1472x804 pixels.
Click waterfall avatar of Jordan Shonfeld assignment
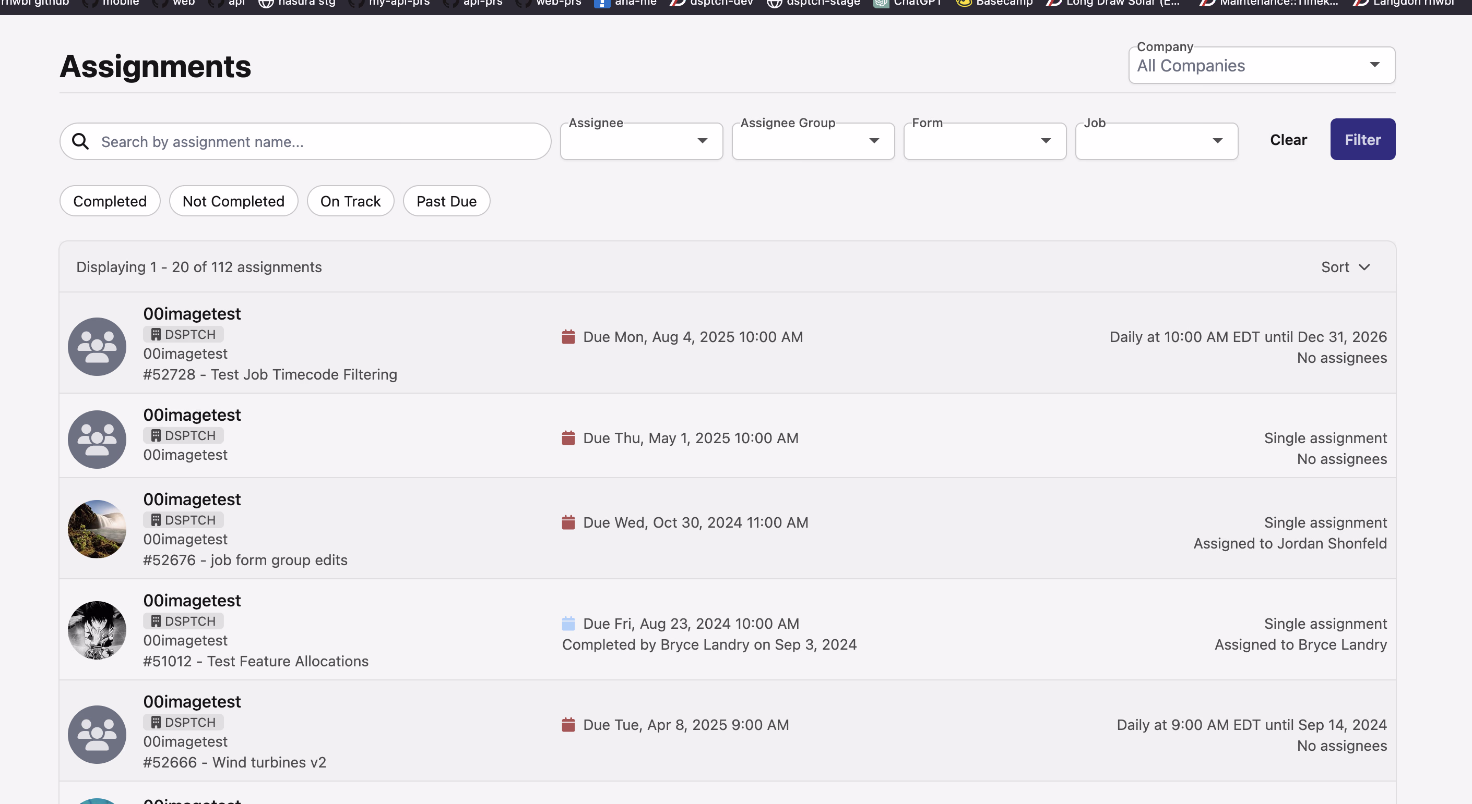97,529
